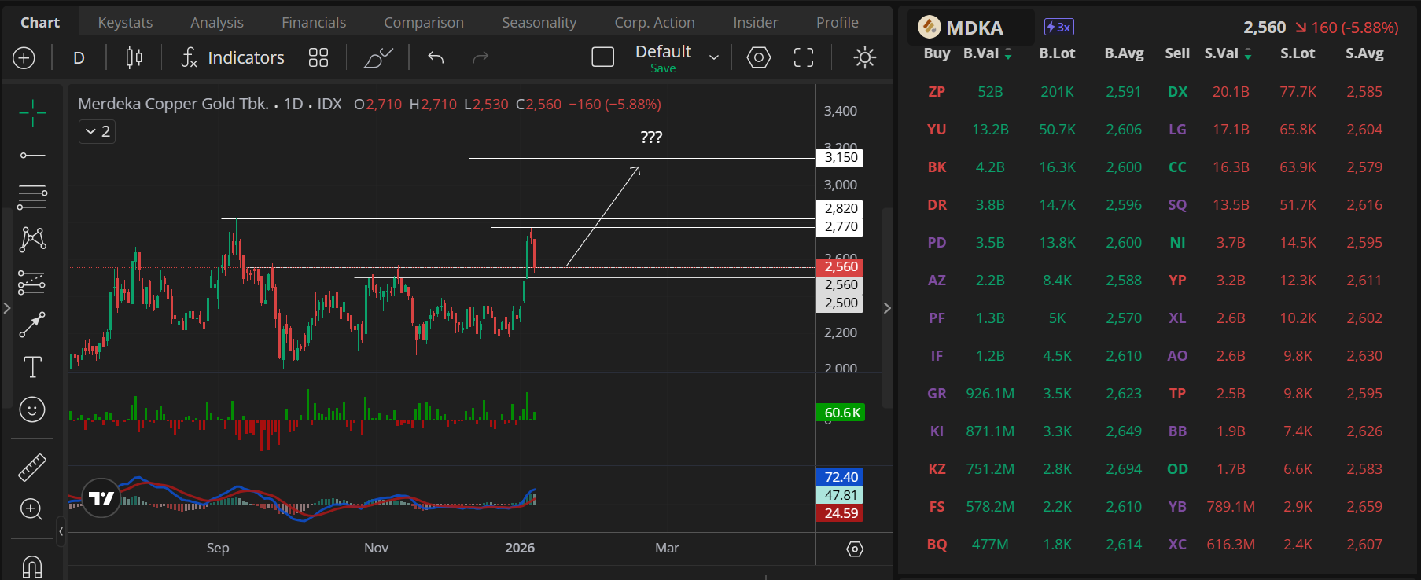Select the zoom-in magnifier tool
Image resolution: width=1421 pixels, height=580 pixels.
coord(31,509)
